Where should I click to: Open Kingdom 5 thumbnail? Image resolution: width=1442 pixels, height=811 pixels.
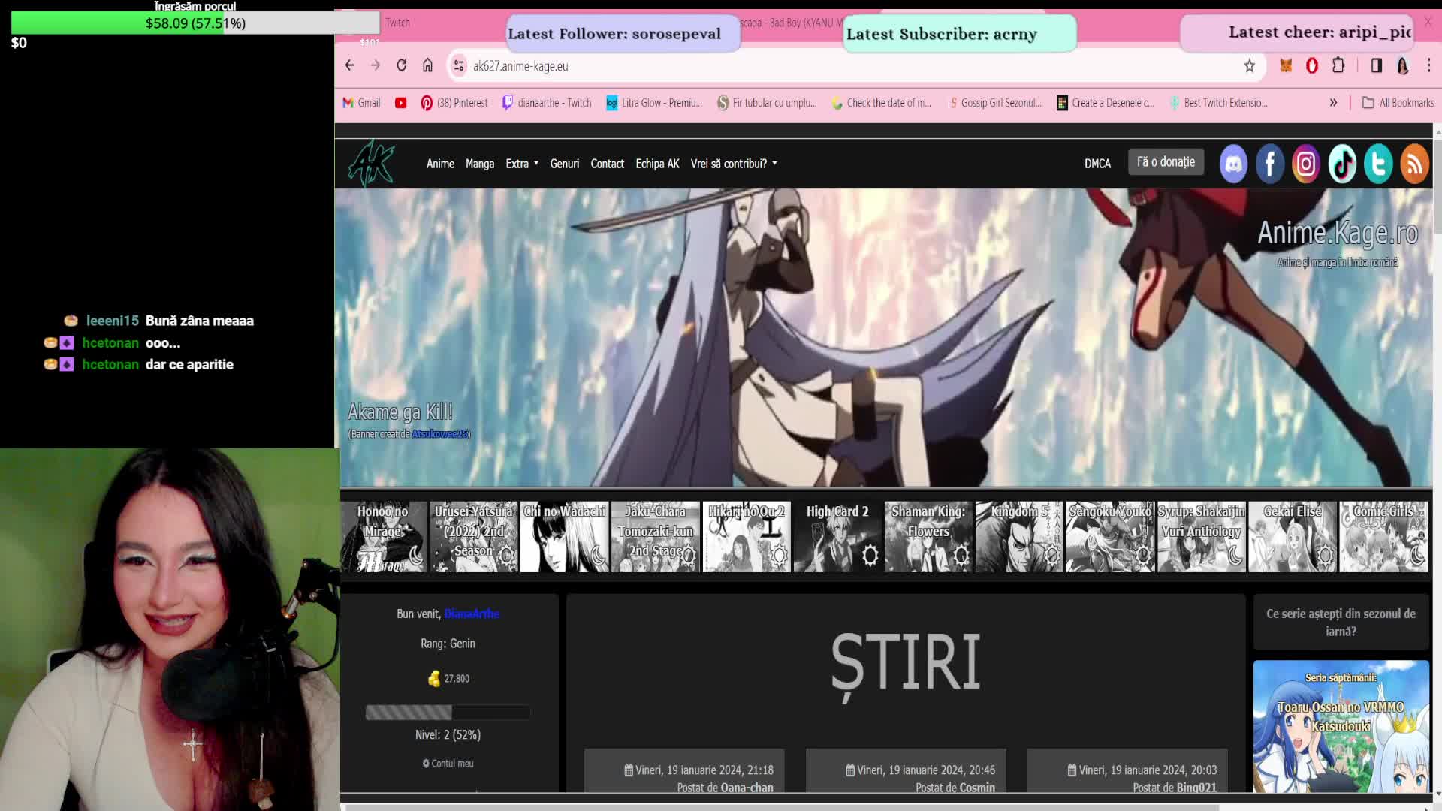tap(1019, 537)
